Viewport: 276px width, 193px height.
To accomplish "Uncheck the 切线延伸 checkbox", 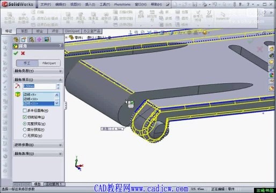I will coord(25,117).
